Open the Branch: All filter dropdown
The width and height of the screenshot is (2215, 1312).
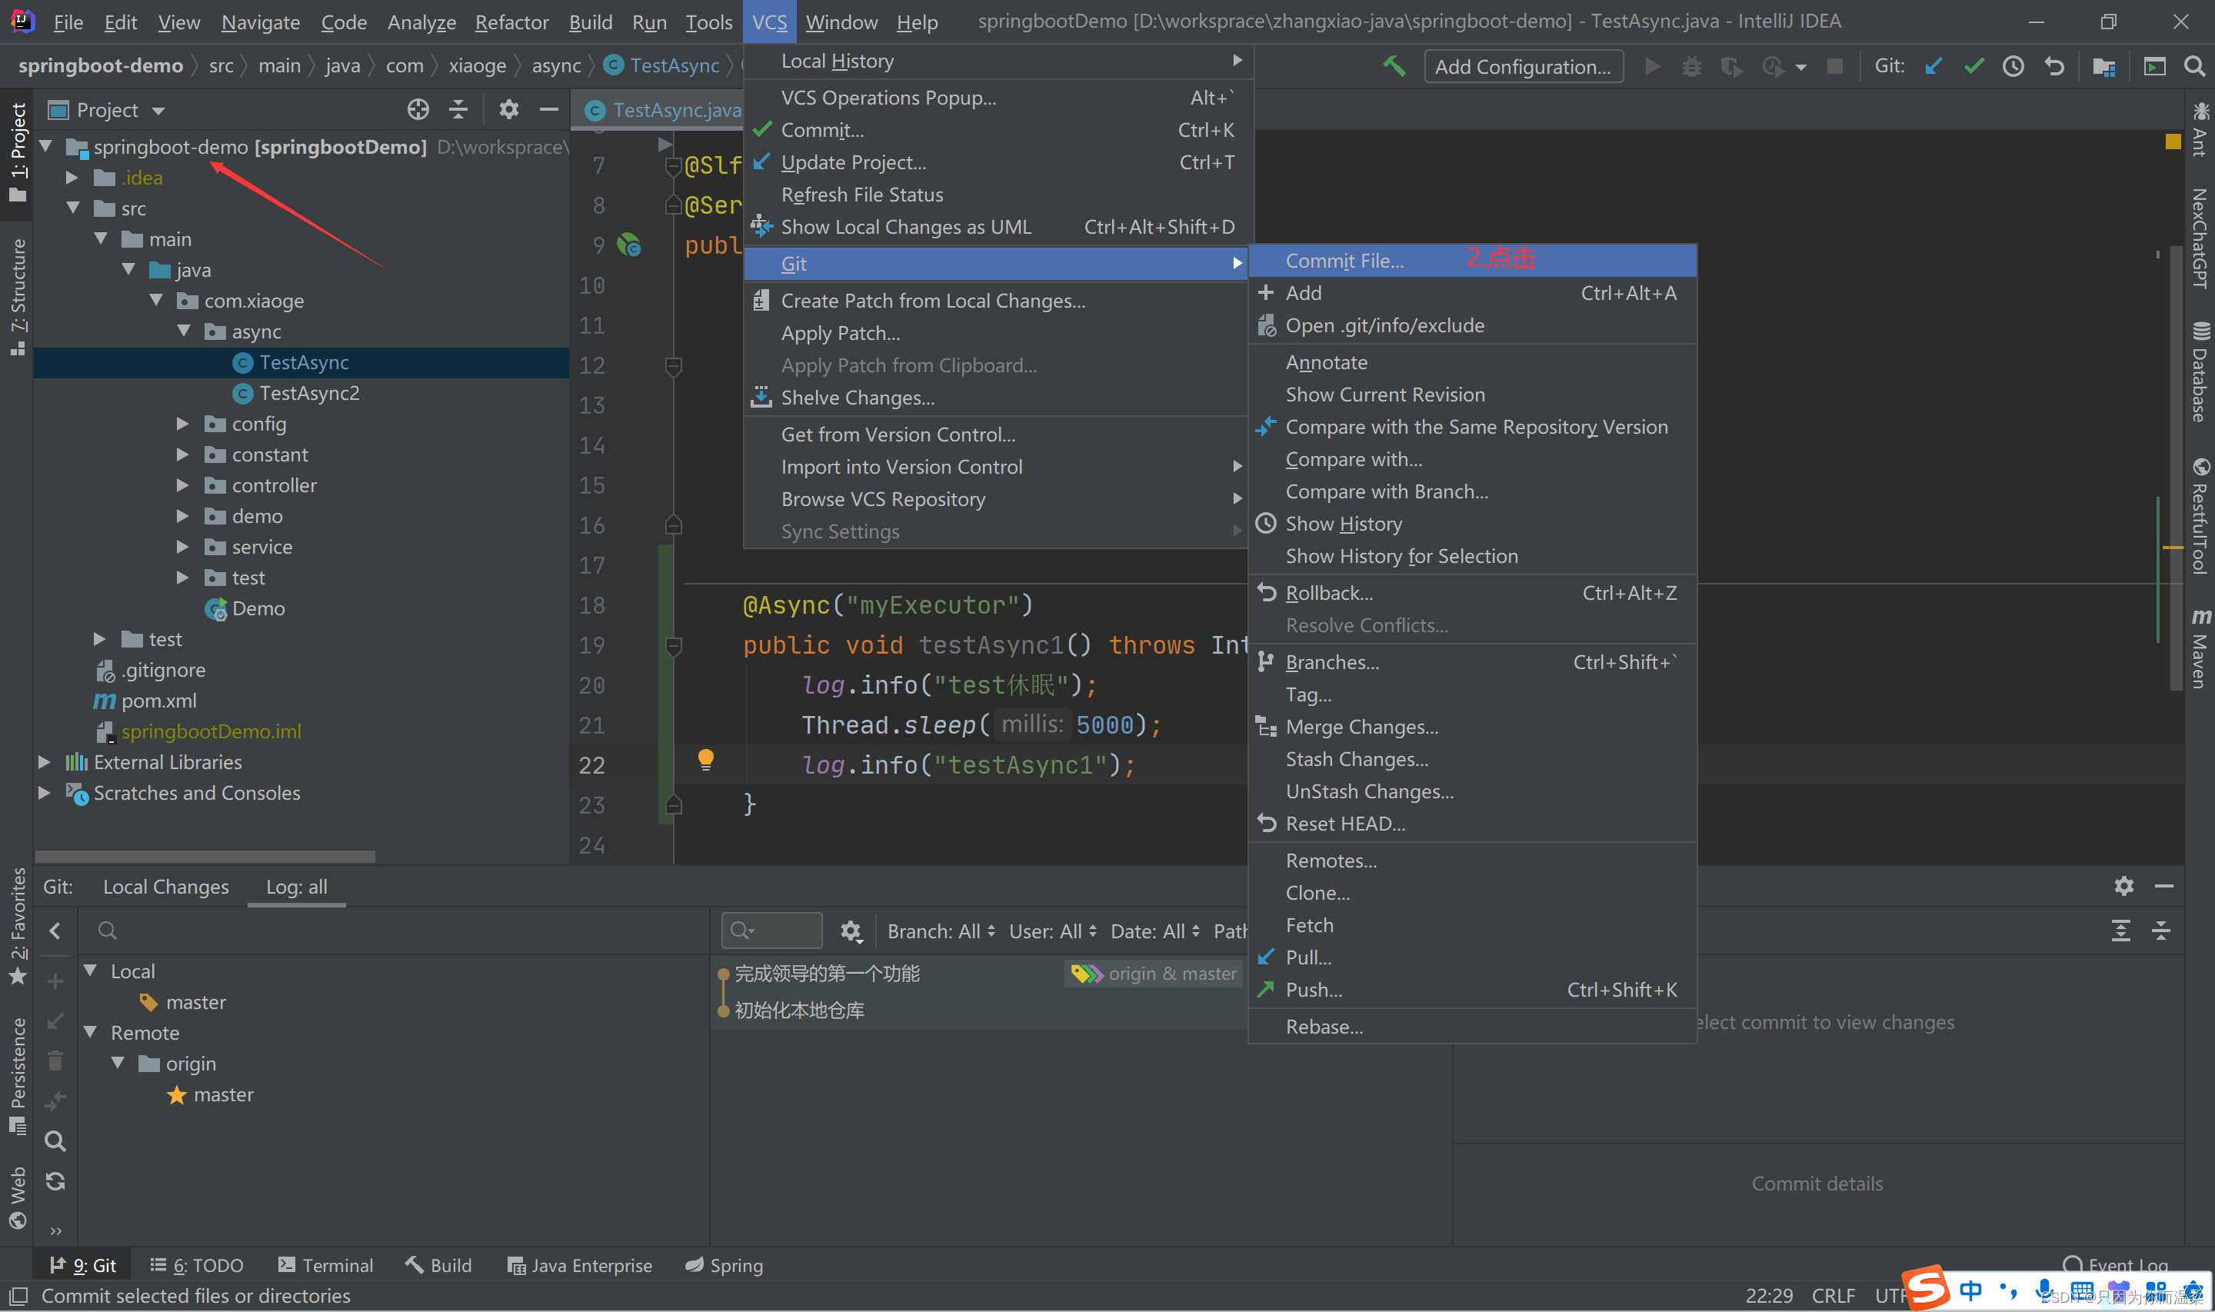941,931
